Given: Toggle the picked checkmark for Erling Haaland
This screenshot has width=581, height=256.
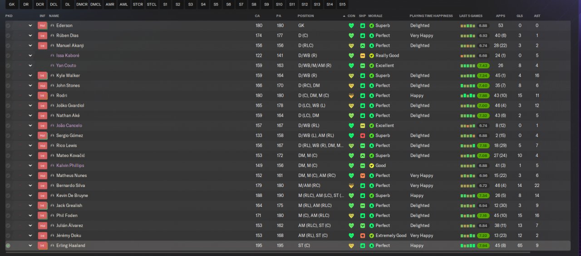Looking at the screenshot, I should click(x=8, y=246).
